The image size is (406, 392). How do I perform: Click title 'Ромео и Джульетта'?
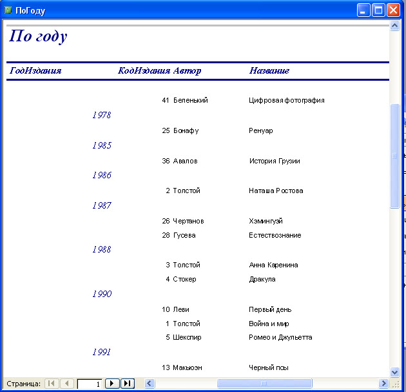(281, 337)
